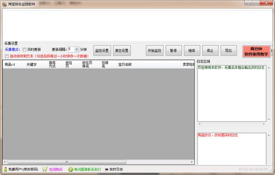The height and width of the screenshot is (175, 275).
Task: Decrease update interval with down arrow
Action: [x=77, y=51]
